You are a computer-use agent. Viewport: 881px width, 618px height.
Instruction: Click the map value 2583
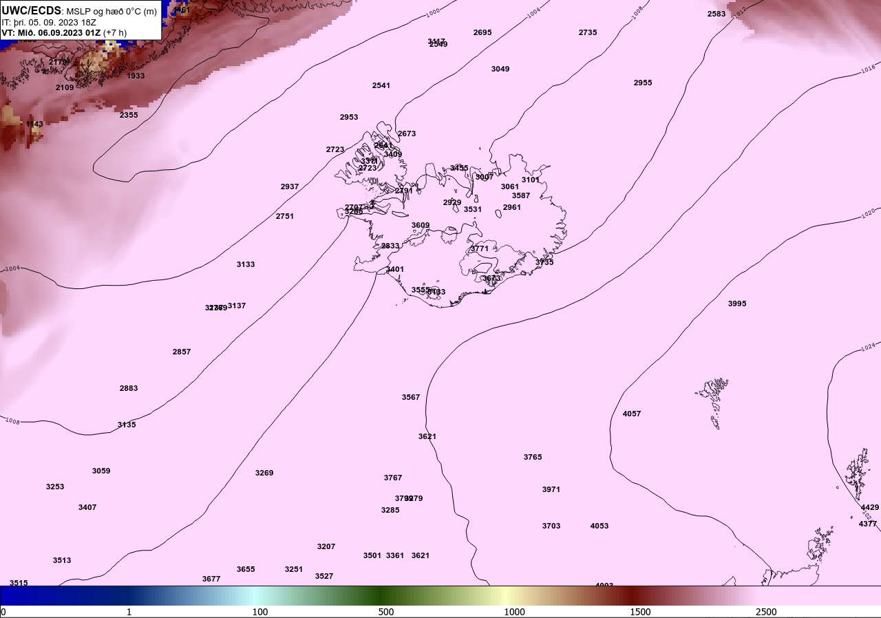[x=717, y=14]
